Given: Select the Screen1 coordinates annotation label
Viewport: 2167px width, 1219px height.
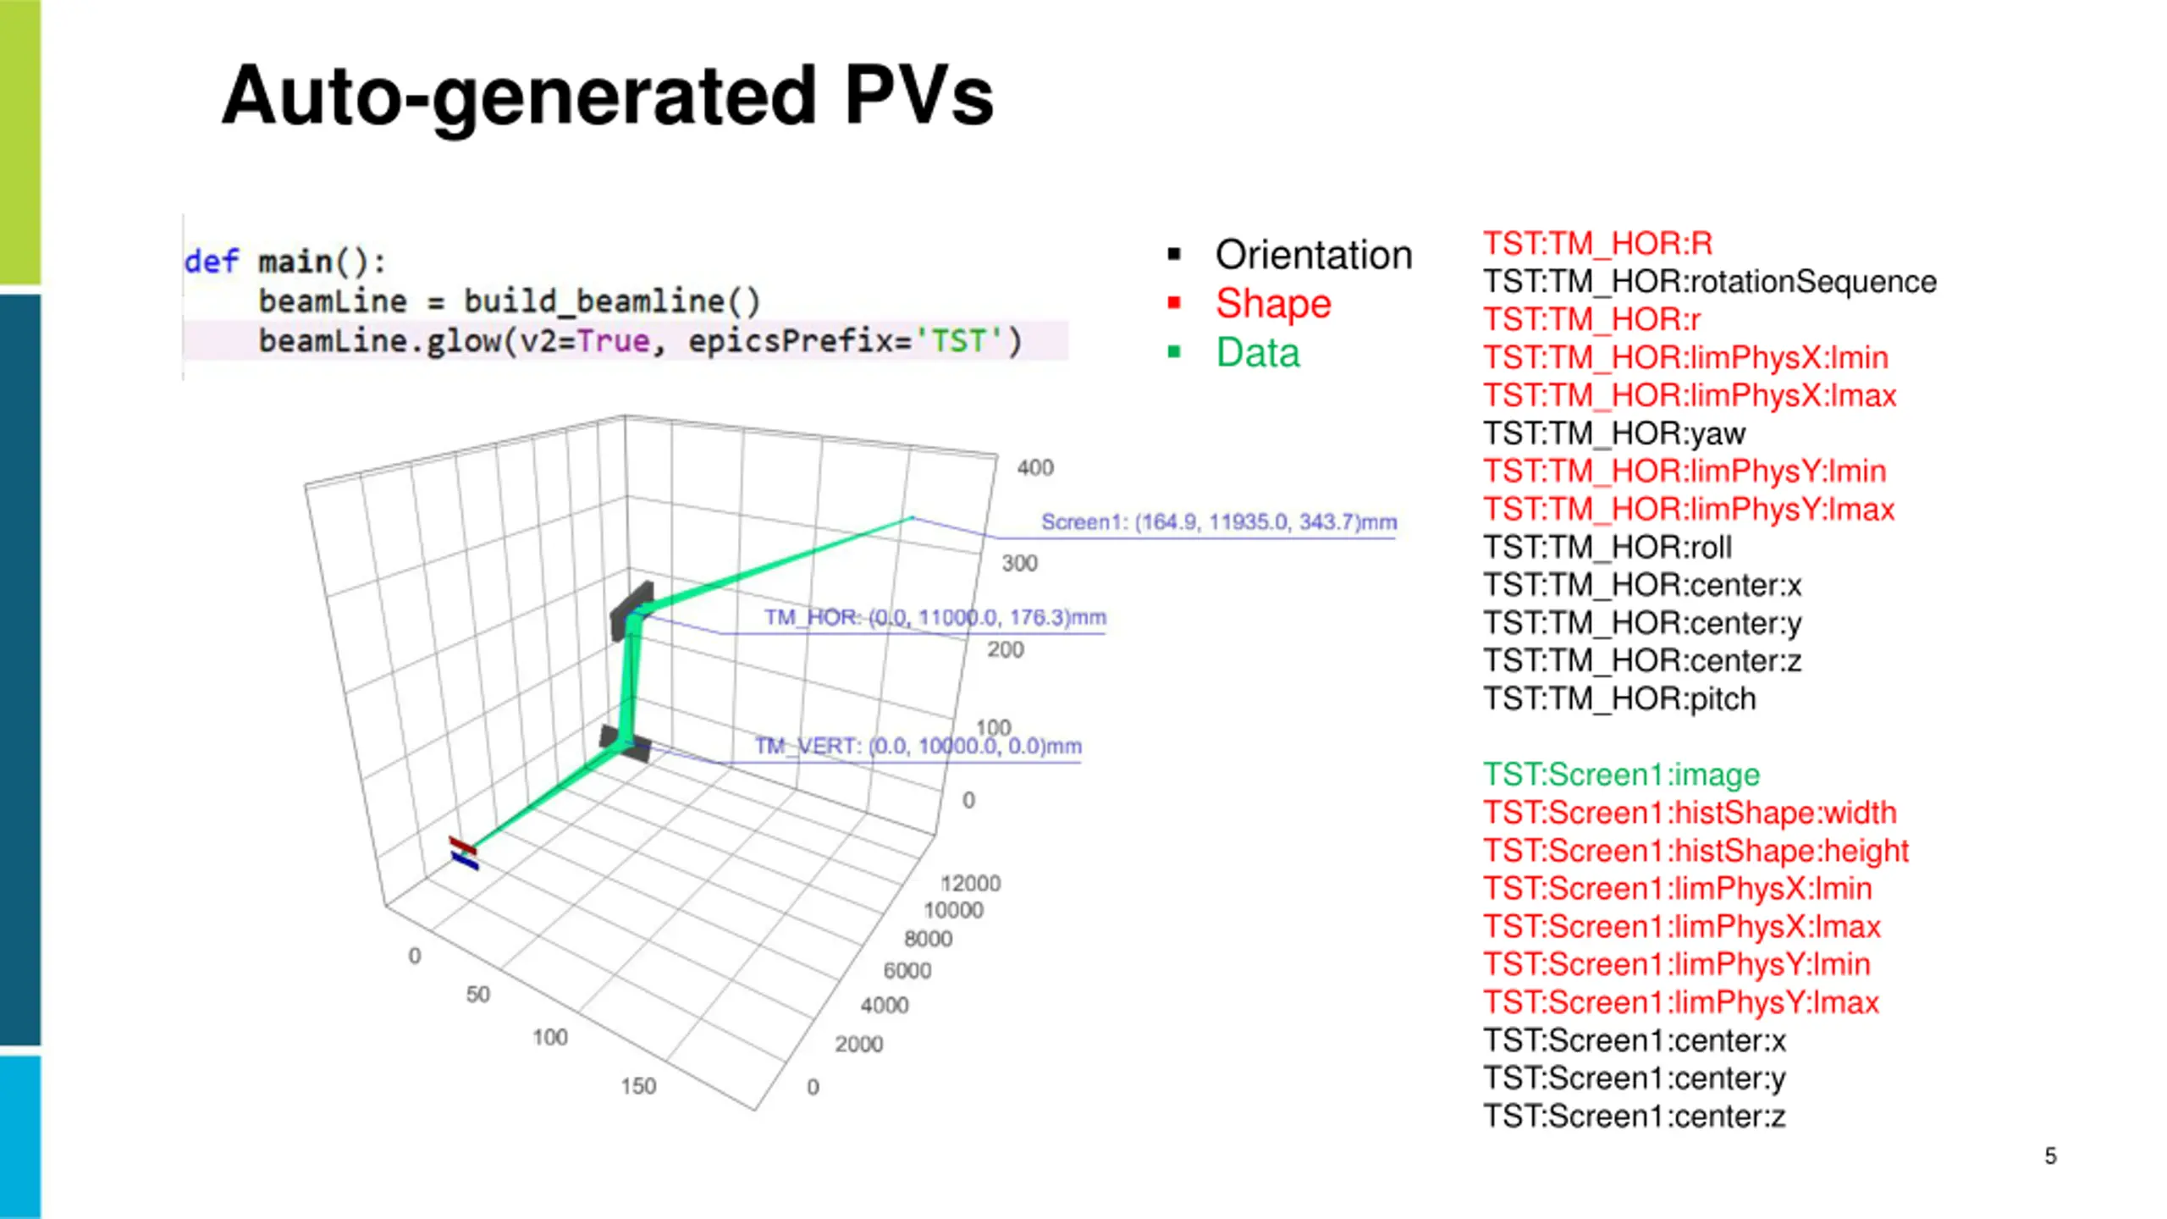Looking at the screenshot, I should pyautogui.click(x=1219, y=522).
